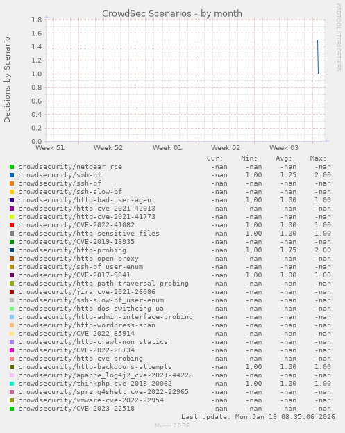Select the crowdsecurity/apache_log4j2_cve-2021-44228 legend label
345x433 pixels.
tap(106, 375)
